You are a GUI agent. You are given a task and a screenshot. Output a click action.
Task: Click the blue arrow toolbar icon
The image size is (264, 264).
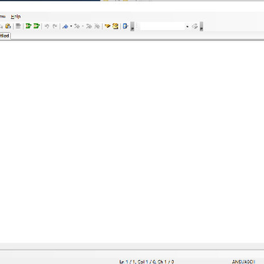click(65, 26)
